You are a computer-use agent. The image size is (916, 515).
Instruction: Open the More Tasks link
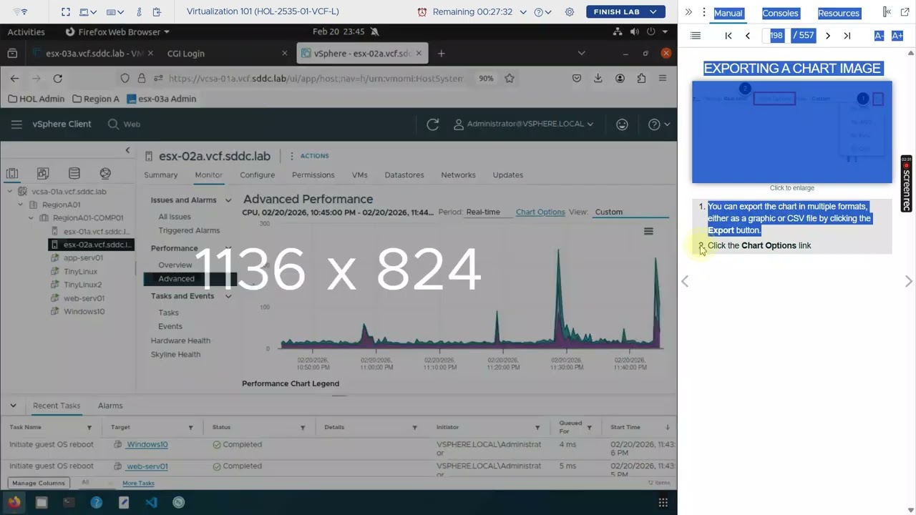point(138,484)
